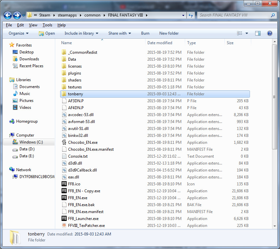The image size is (280, 249).
Task: Click the search magnifier icon
Action: [273, 15]
